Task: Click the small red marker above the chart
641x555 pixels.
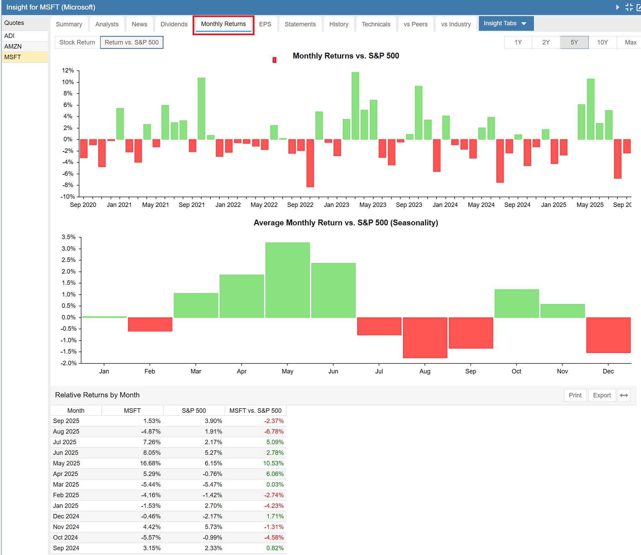Action: 274,60
